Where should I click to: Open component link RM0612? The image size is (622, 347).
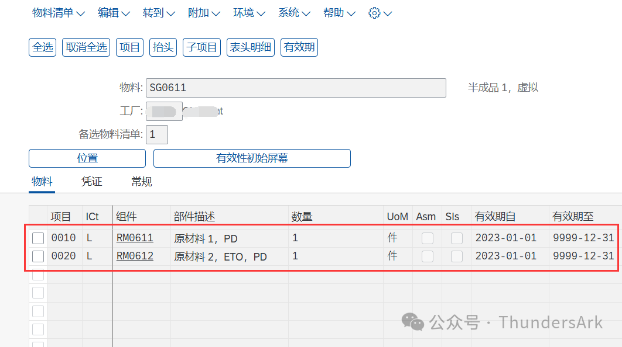(x=135, y=256)
